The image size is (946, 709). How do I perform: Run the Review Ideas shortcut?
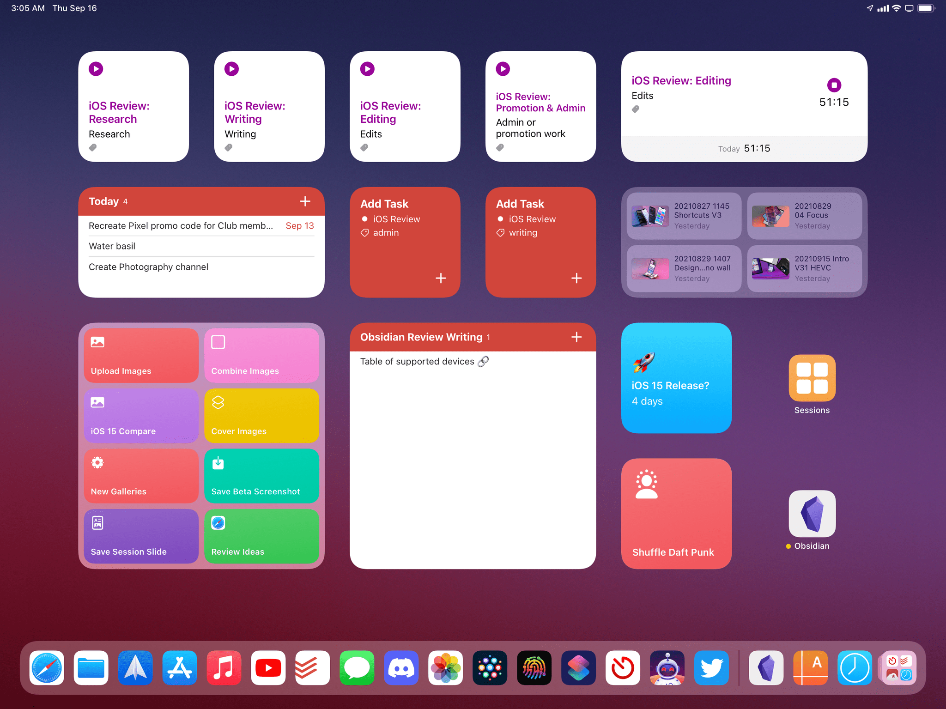click(x=261, y=536)
